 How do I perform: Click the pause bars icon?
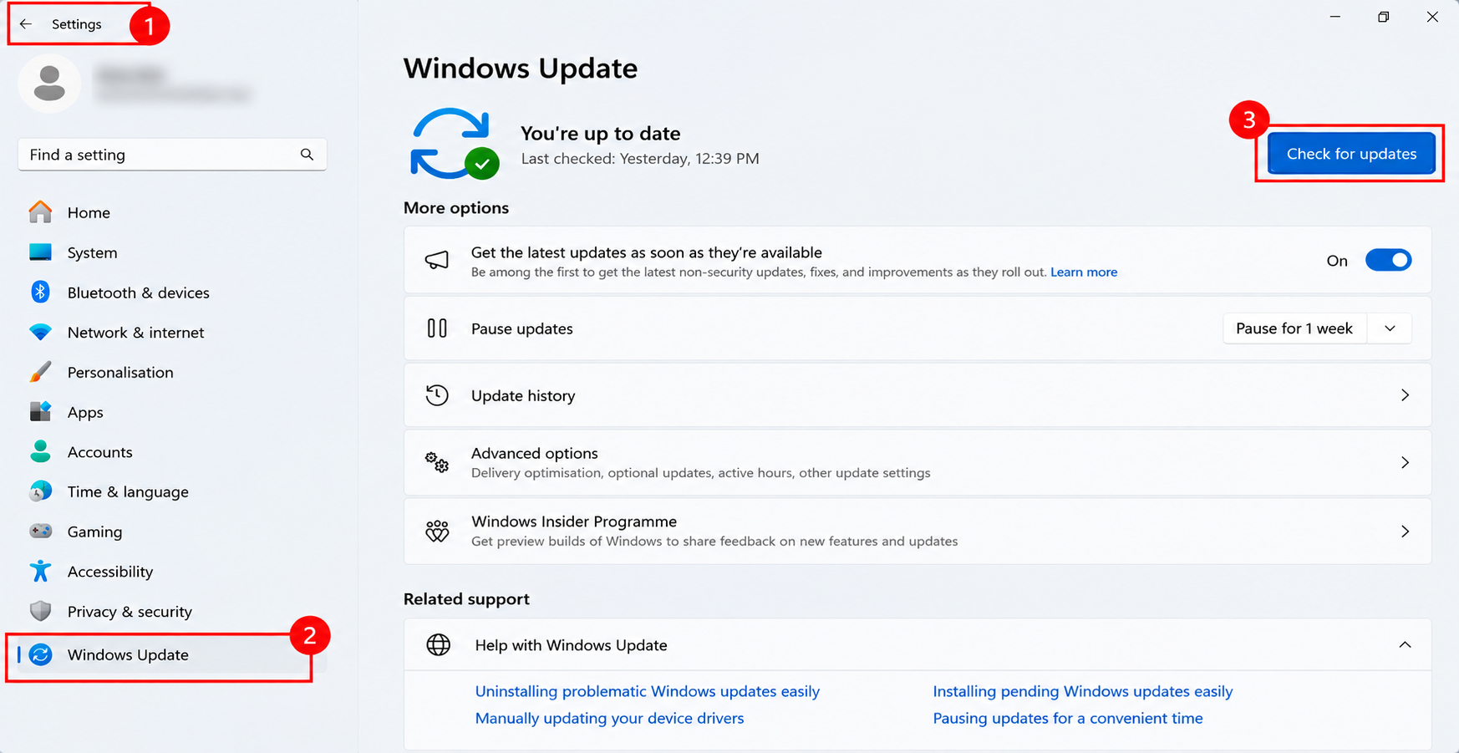(437, 328)
